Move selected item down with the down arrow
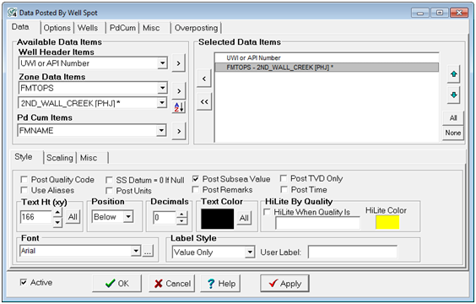 [x=453, y=95]
